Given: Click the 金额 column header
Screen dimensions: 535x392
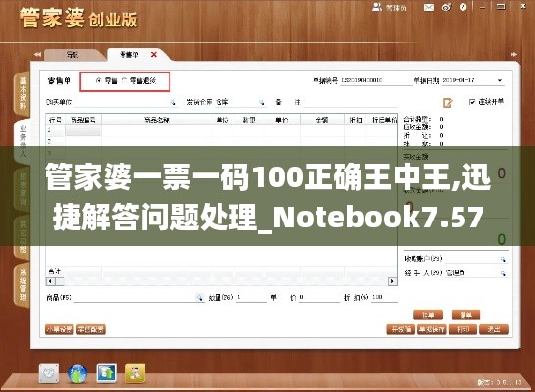Looking at the screenshot, I should point(322,121).
